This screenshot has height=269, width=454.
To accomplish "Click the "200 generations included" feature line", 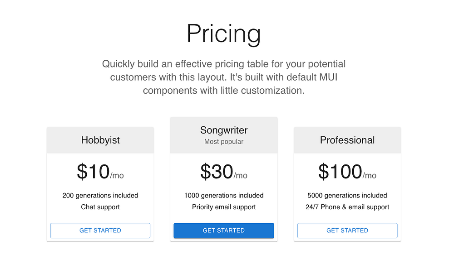I will click(x=100, y=196).
